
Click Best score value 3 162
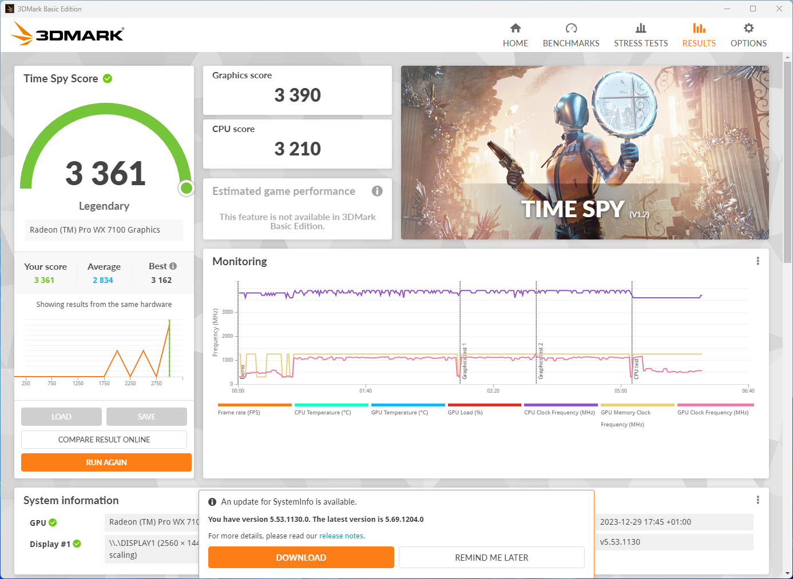click(161, 280)
